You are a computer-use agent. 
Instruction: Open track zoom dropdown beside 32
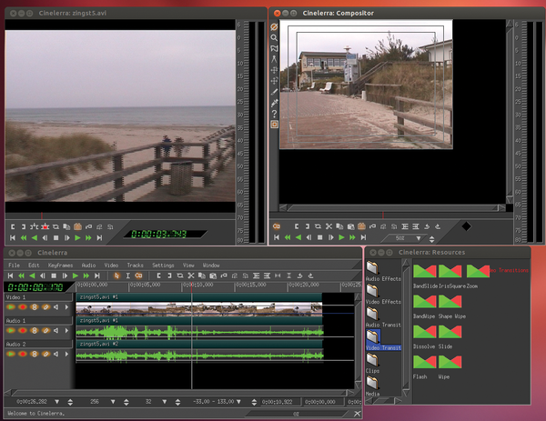164,402
